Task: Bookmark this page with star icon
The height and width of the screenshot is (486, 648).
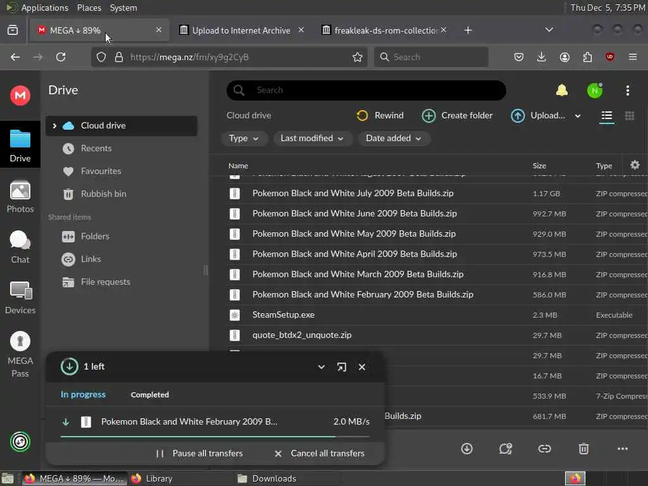Action: tap(358, 57)
